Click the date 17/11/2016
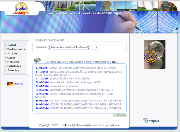 (x=42, y=72)
